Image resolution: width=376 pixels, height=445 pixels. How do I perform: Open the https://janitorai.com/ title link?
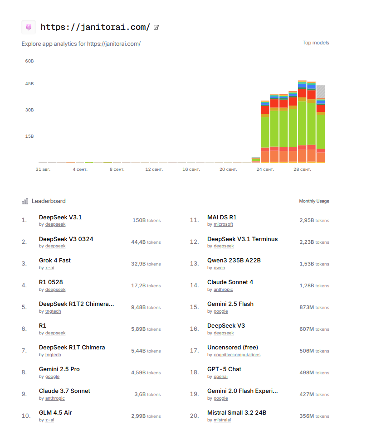pos(95,27)
